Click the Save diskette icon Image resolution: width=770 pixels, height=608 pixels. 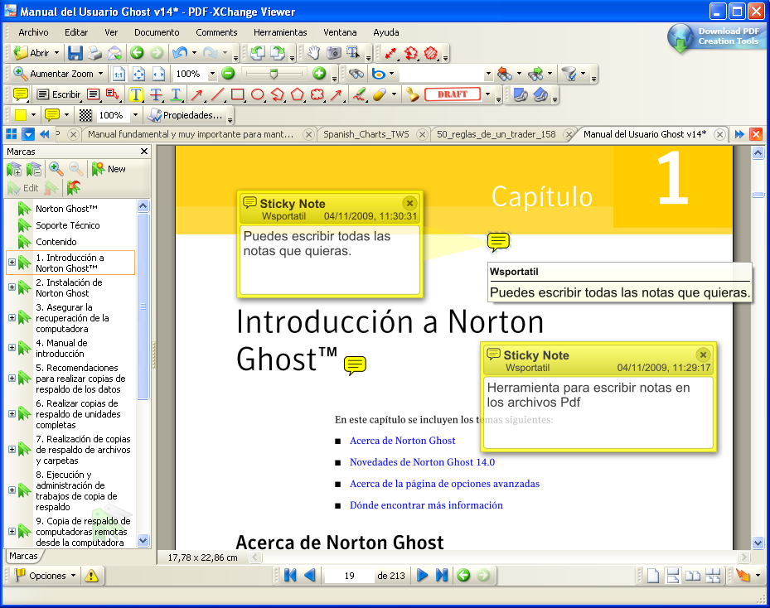point(75,52)
